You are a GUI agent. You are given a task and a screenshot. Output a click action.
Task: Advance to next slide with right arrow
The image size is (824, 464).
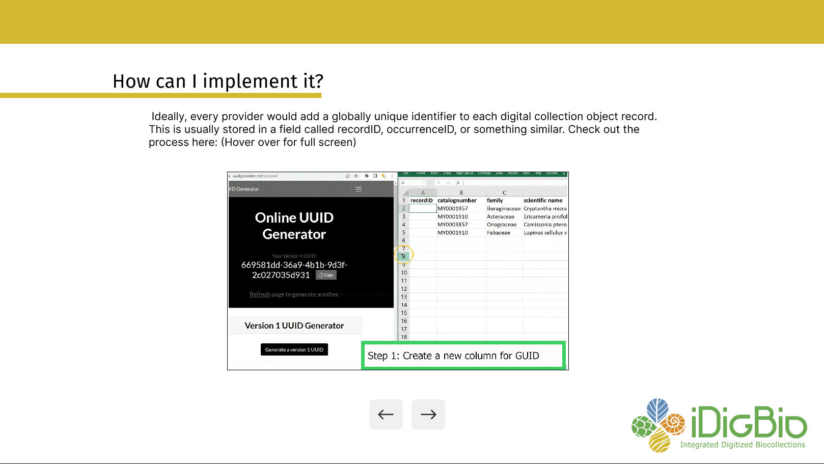pyautogui.click(x=428, y=415)
